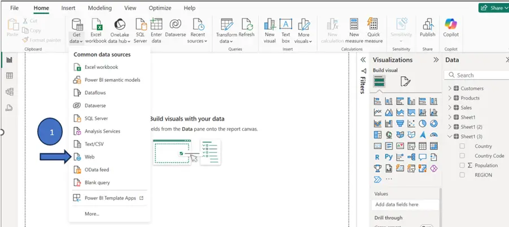Open the Help tab
The width and height of the screenshot is (509, 227).
[x=190, y=8]
